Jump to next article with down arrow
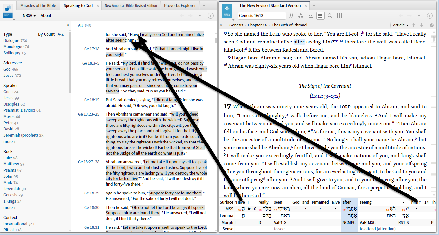439x235 pixels. click(422, 25)
